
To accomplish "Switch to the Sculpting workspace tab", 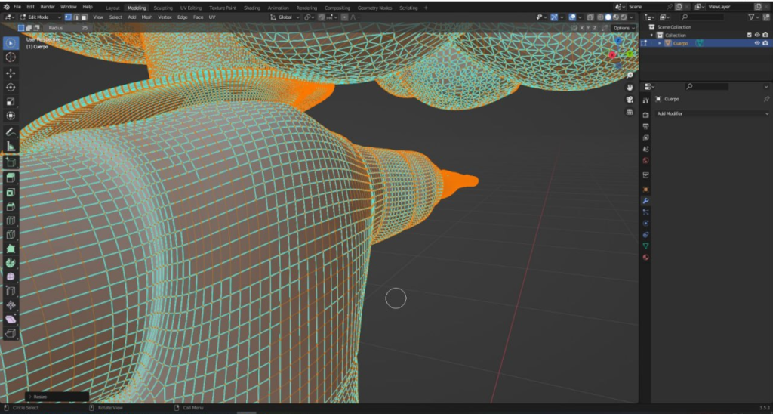I will (163, 7).
